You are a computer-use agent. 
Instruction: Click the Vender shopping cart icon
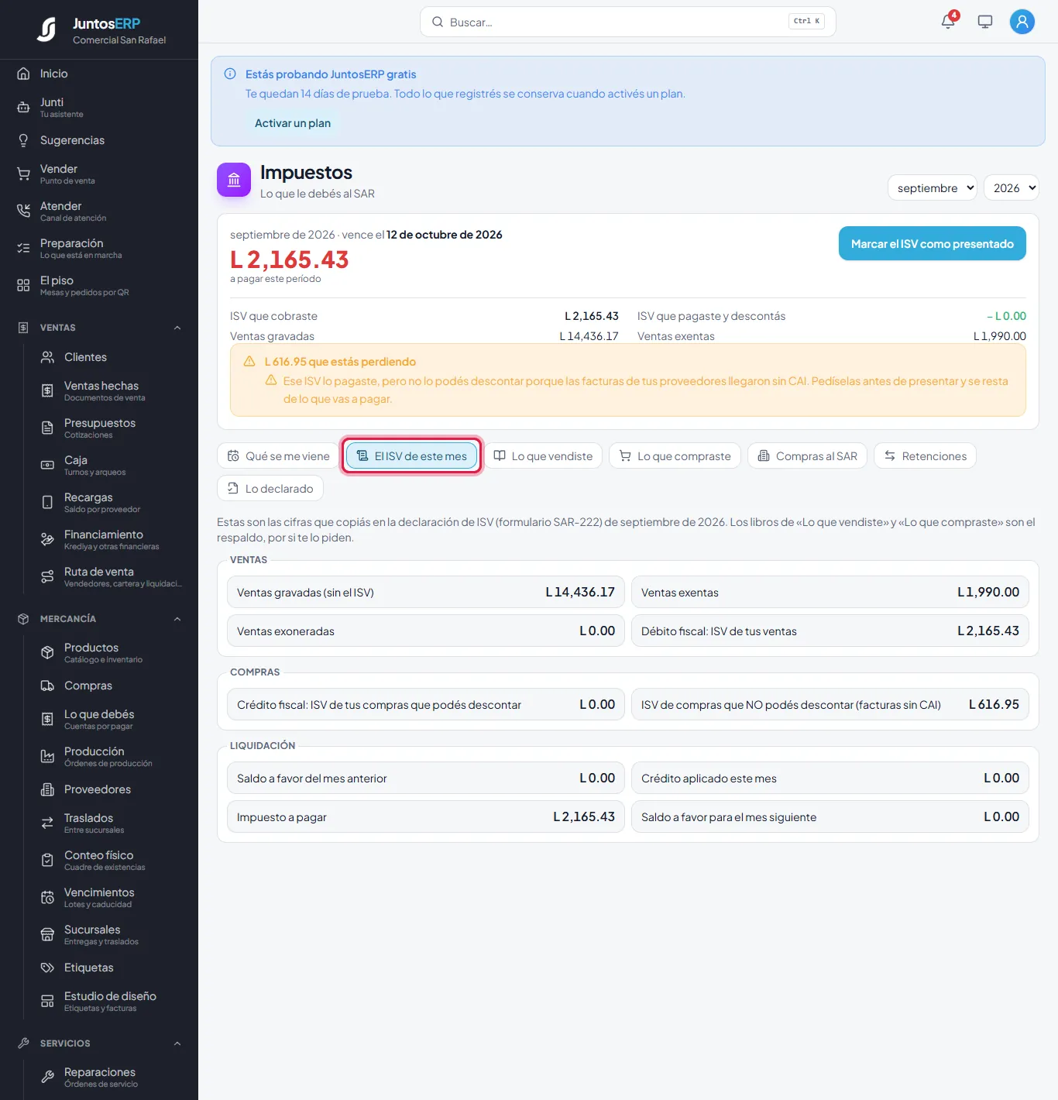point(23,174)
